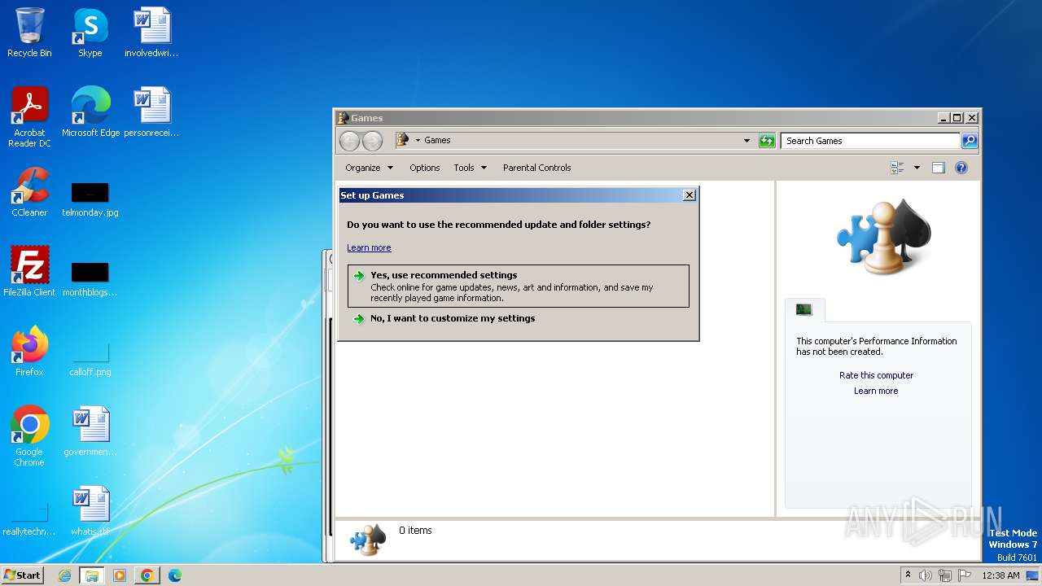Launch CCleaner desktop shortcut
This screenshot has width=1042, height=586.
[29, 192]
